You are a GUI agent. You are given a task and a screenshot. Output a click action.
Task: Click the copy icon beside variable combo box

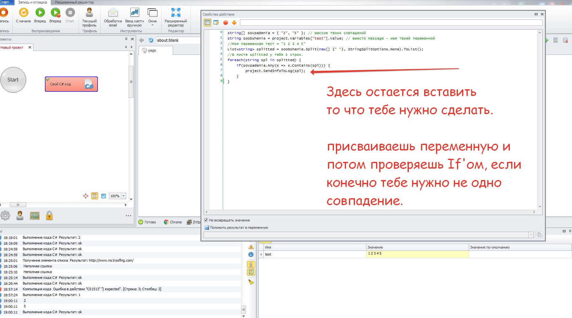539,235
